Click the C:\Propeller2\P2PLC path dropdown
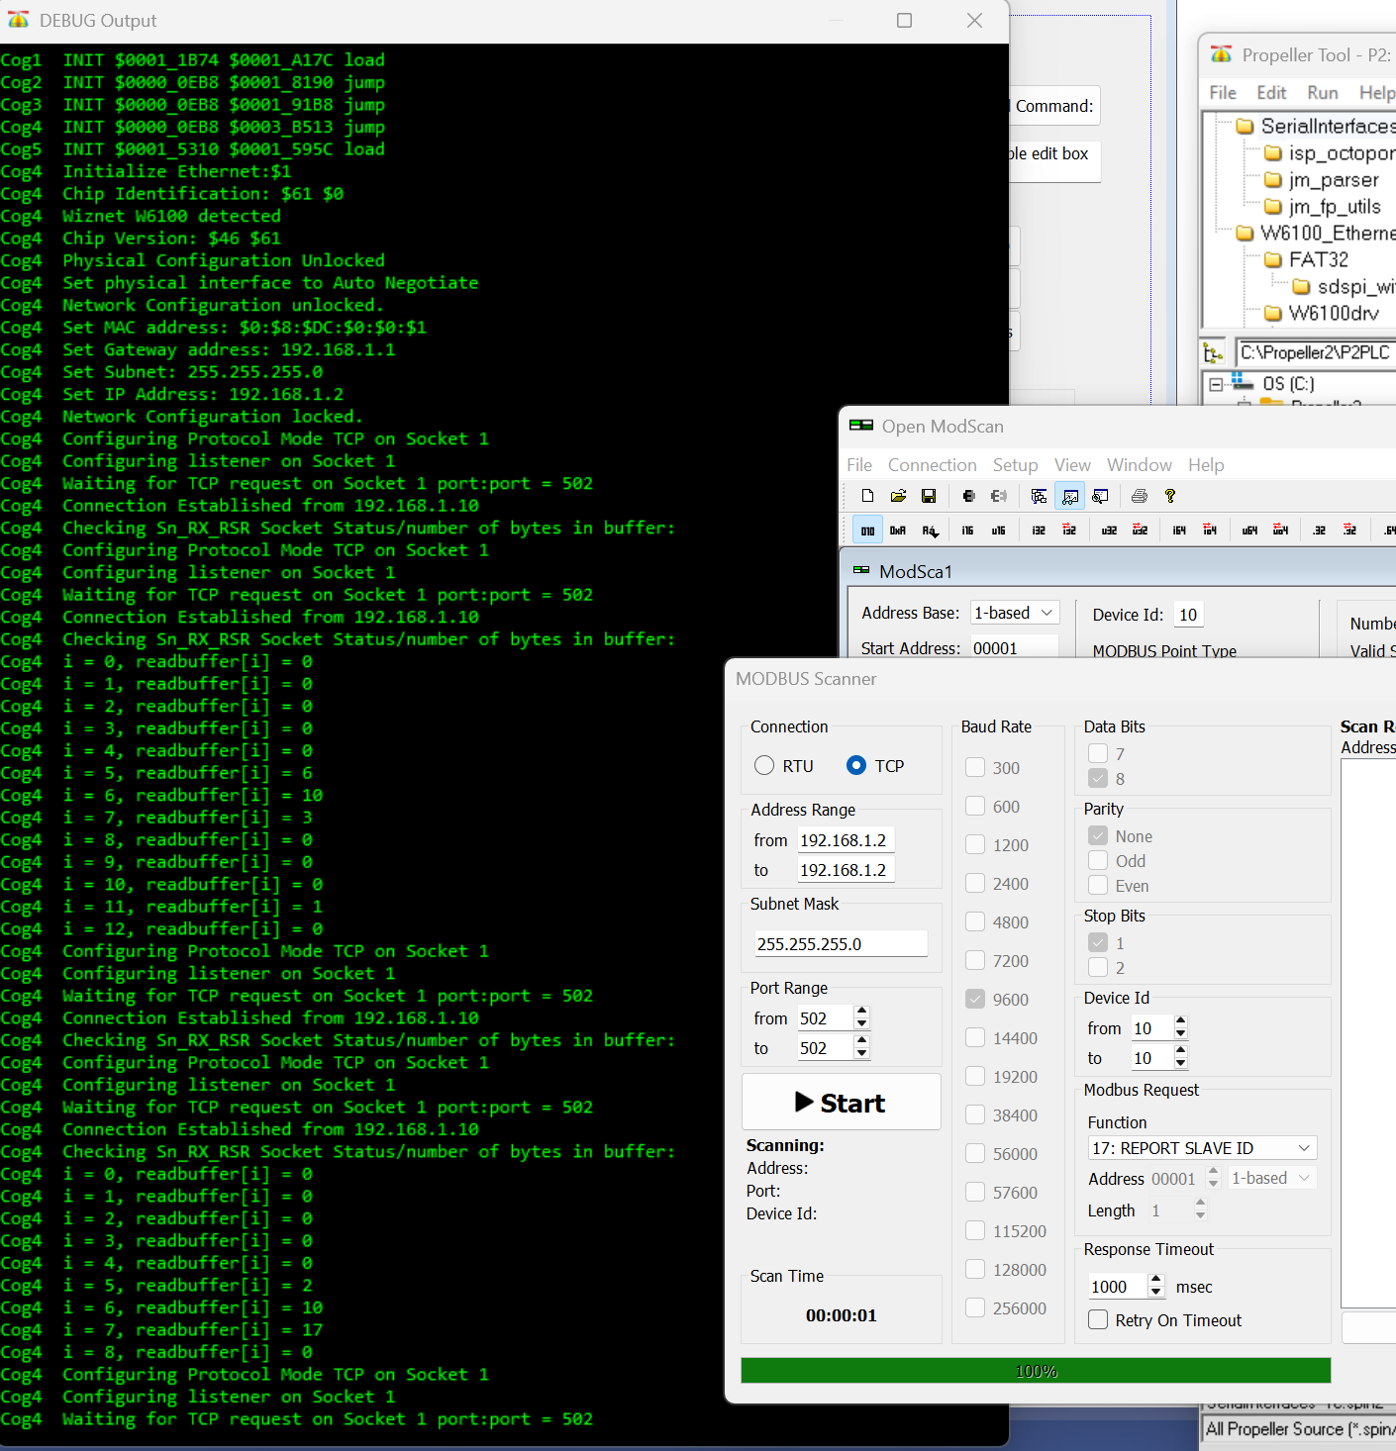1396x1451 pixels. (1316, 352)
